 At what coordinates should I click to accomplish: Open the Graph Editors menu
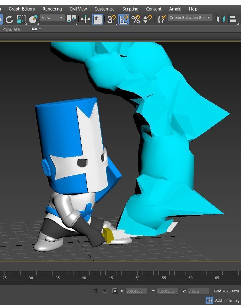(22, 9)
